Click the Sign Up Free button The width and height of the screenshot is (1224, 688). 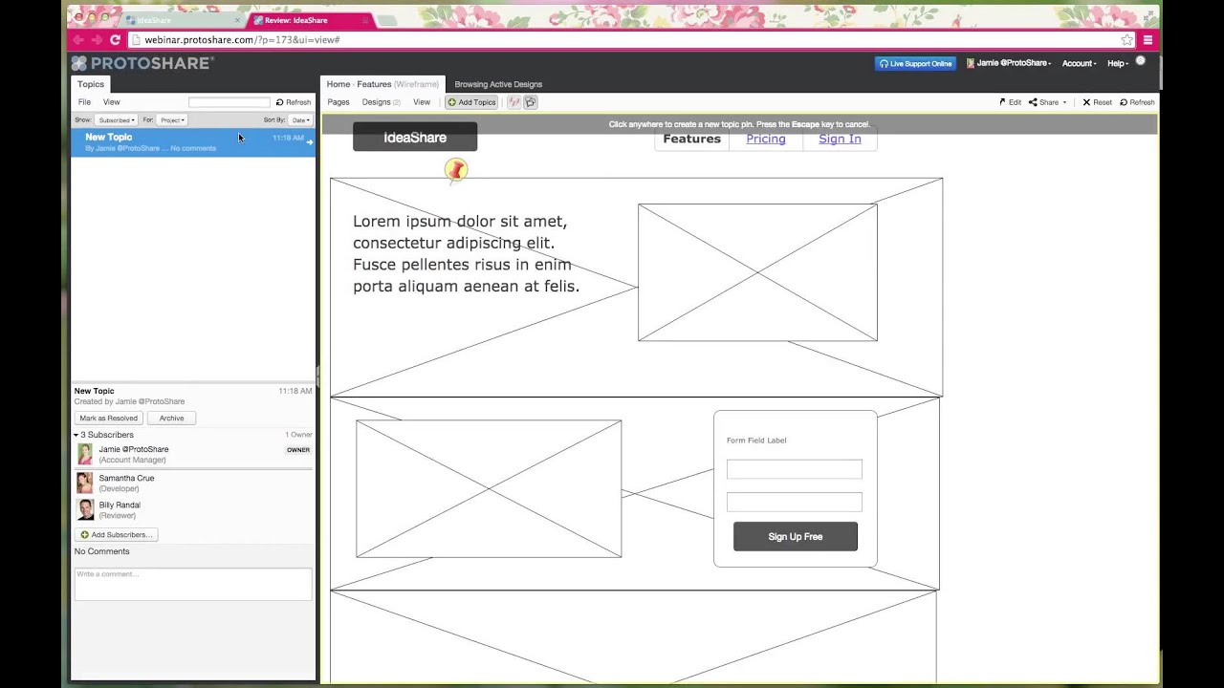pyautogui.click(x=796, y=536)
